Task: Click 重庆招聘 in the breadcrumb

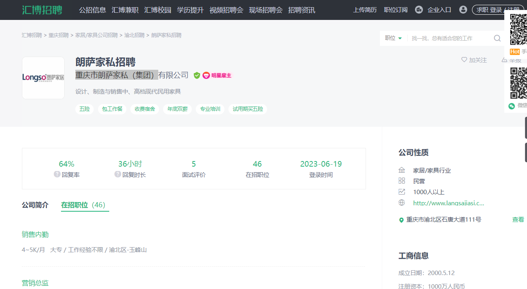Action: (x=59, y=35)
